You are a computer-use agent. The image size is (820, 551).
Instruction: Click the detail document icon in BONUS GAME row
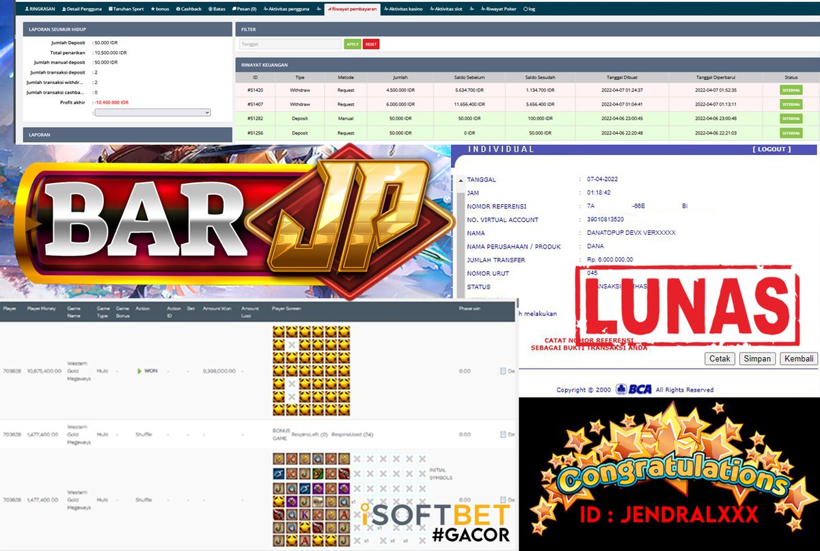[503, 434]
